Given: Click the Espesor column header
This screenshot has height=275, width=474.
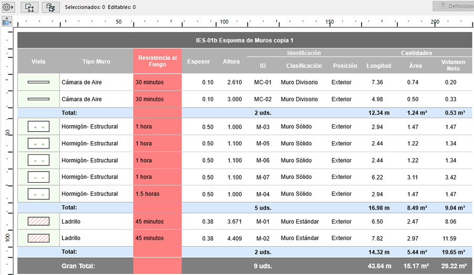Looking at the screenshot, I should pos(198,61).
